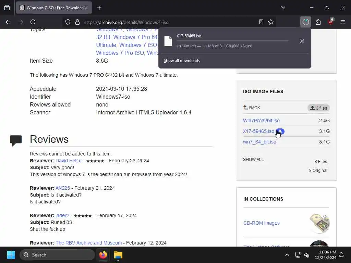Select the item size value 8.6G

point(102,61)
